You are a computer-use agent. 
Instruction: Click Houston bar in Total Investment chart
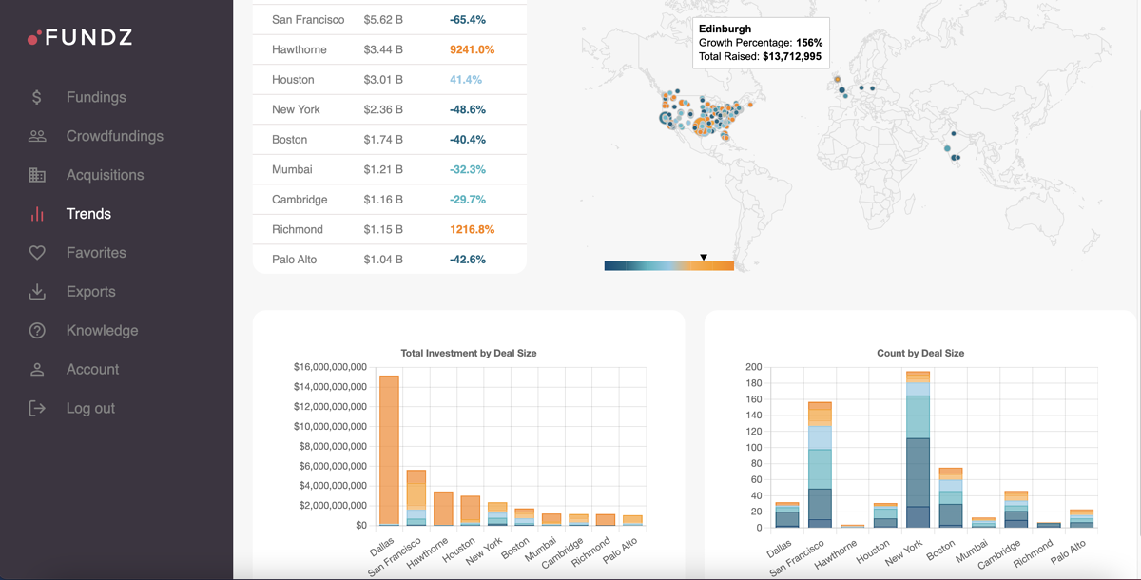tap(471, 511)
